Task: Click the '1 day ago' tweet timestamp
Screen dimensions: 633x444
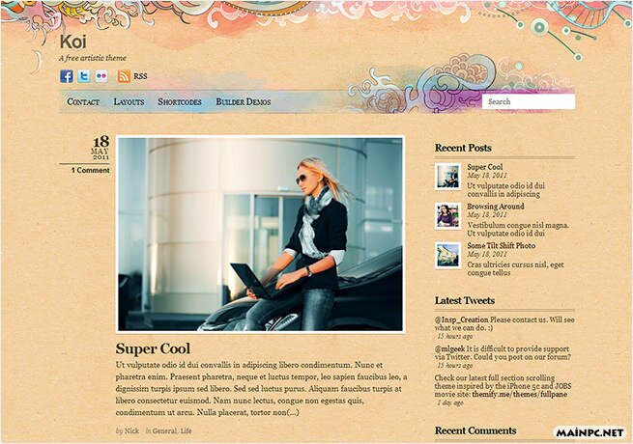Action: click(450, 402)
